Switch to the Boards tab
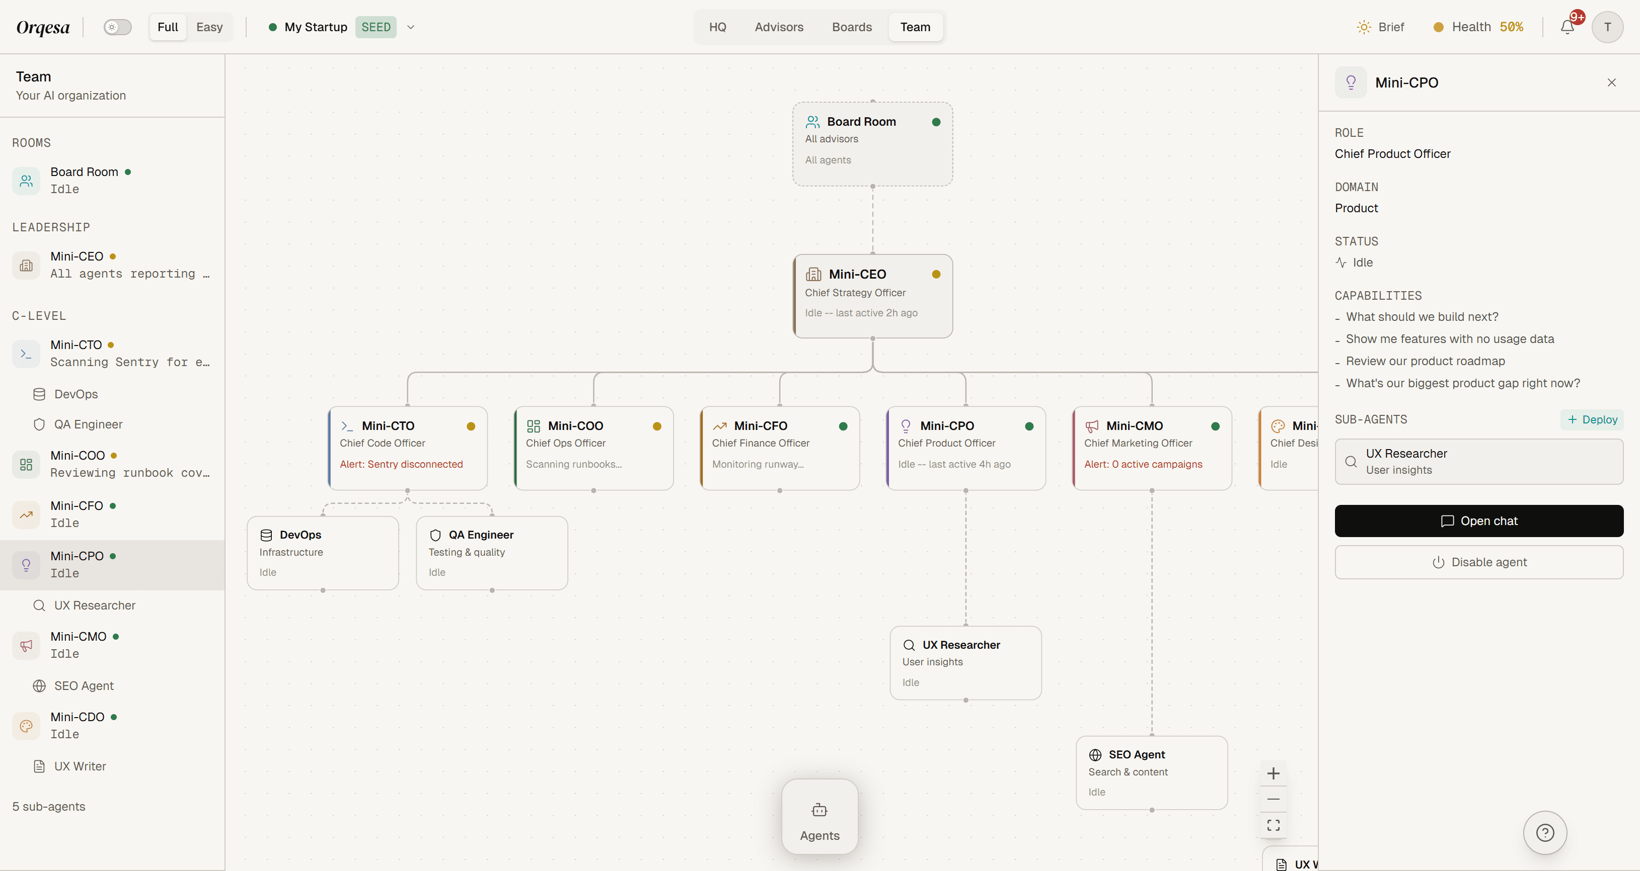The image size is (1640, 871). pos(852,27)
